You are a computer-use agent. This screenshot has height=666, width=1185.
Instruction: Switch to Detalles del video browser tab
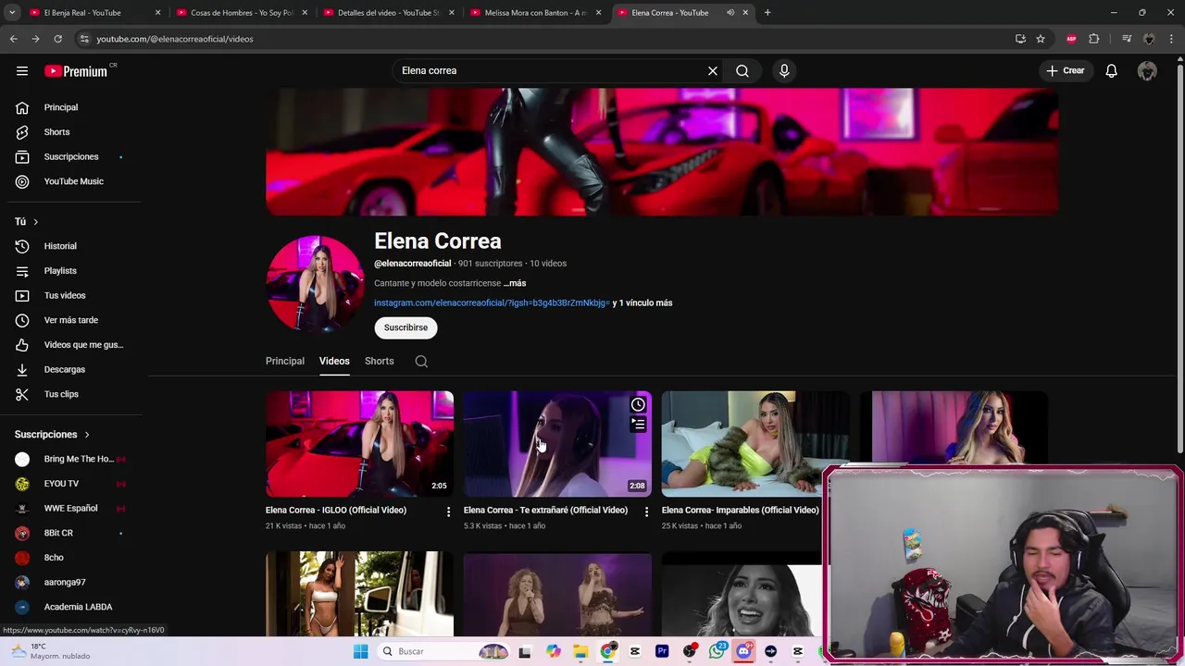pos(387,13)
